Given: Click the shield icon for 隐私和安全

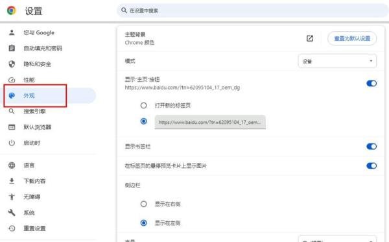Looking at the screenshot, I should coord(12,64).
